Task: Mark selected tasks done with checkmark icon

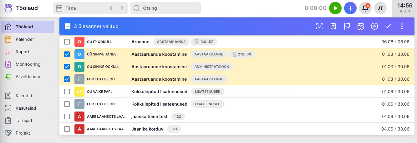Action: (x=388, y=26)
